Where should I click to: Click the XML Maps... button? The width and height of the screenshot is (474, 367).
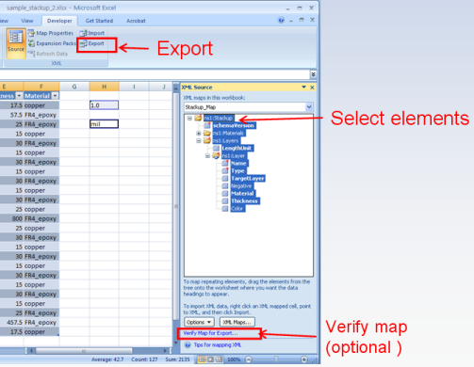[x=237, y=322]
